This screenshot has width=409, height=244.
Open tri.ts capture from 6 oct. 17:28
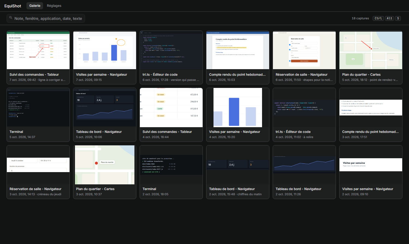[x=171, y=57]
